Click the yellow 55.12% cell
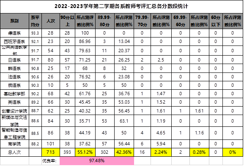 tap(85, 153)
